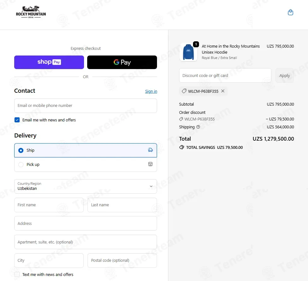308x281 pixels.
Task: Enable Text me with news and offers
Action: [17, 274]
